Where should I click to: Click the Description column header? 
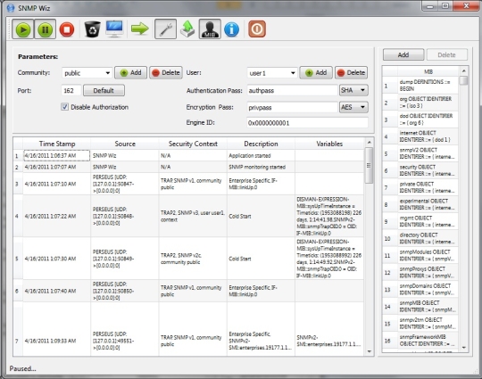(x=261, y=144)
